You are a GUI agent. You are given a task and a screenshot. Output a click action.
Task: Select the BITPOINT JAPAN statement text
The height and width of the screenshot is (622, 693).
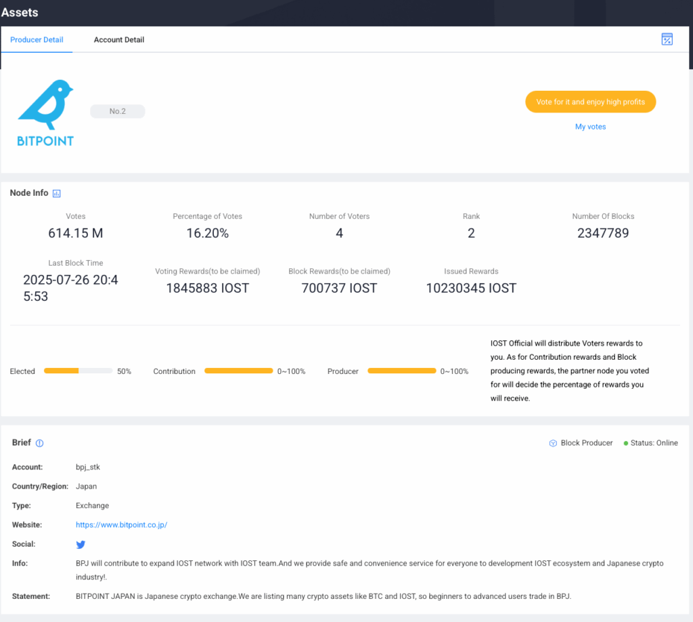click(x=323, y=596)
